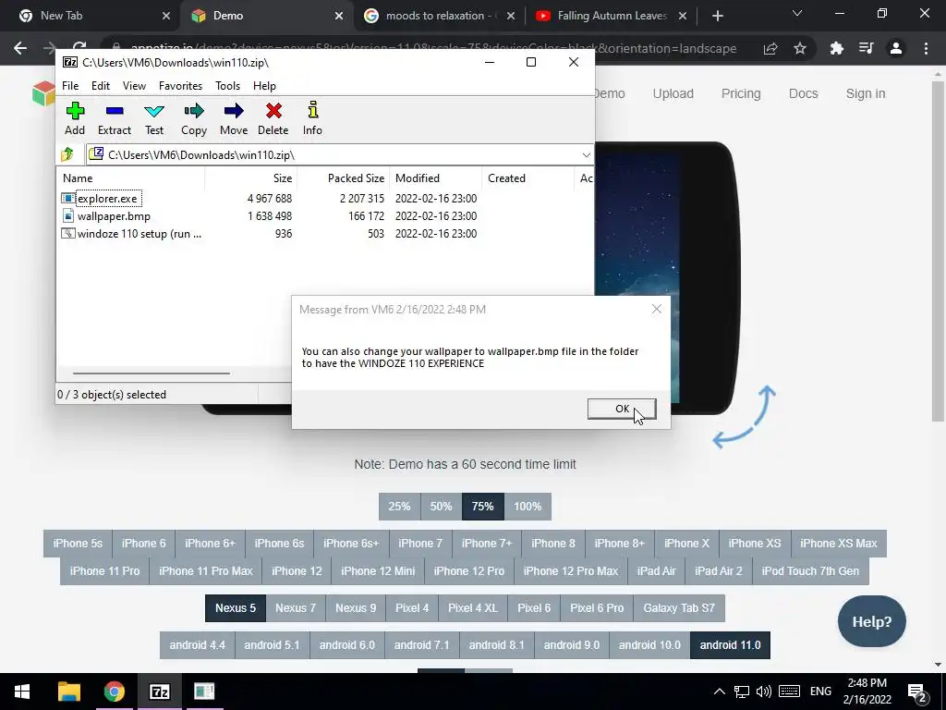Viewport: 946px width, 710px height.
Task: Select the Galaxy Tab S7 device
Action: [x=679, y=608]
